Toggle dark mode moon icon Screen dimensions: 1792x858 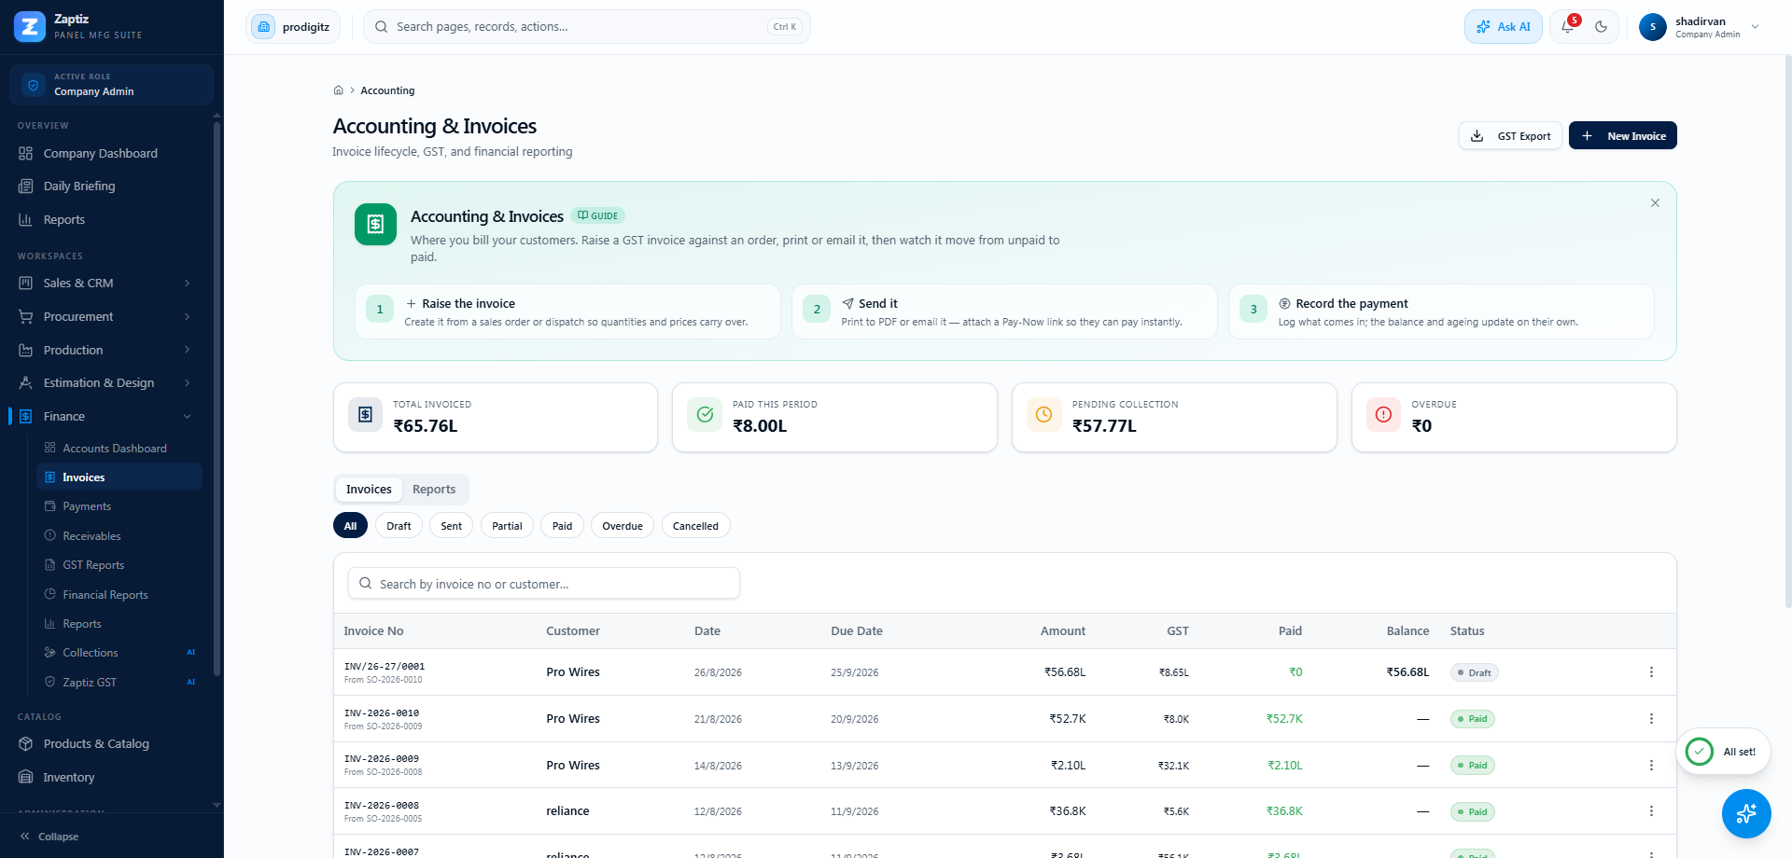tap(1602, 27)
